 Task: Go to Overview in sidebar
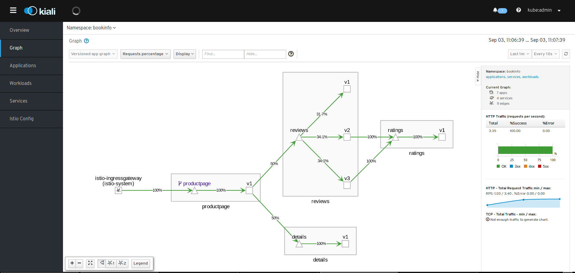click(31, 30)
